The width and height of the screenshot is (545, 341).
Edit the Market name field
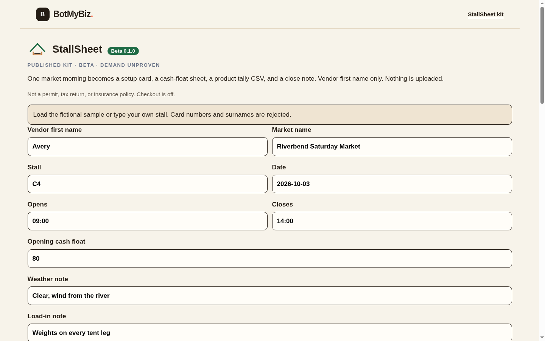tap(392, 147)
